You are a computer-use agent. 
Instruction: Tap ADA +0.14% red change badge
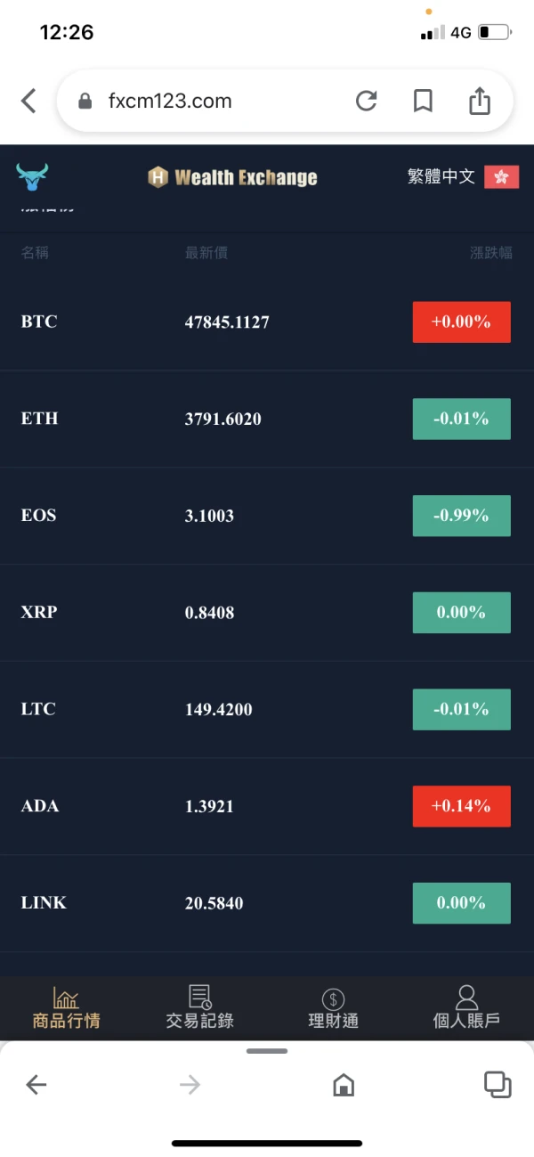pos(461,806)
